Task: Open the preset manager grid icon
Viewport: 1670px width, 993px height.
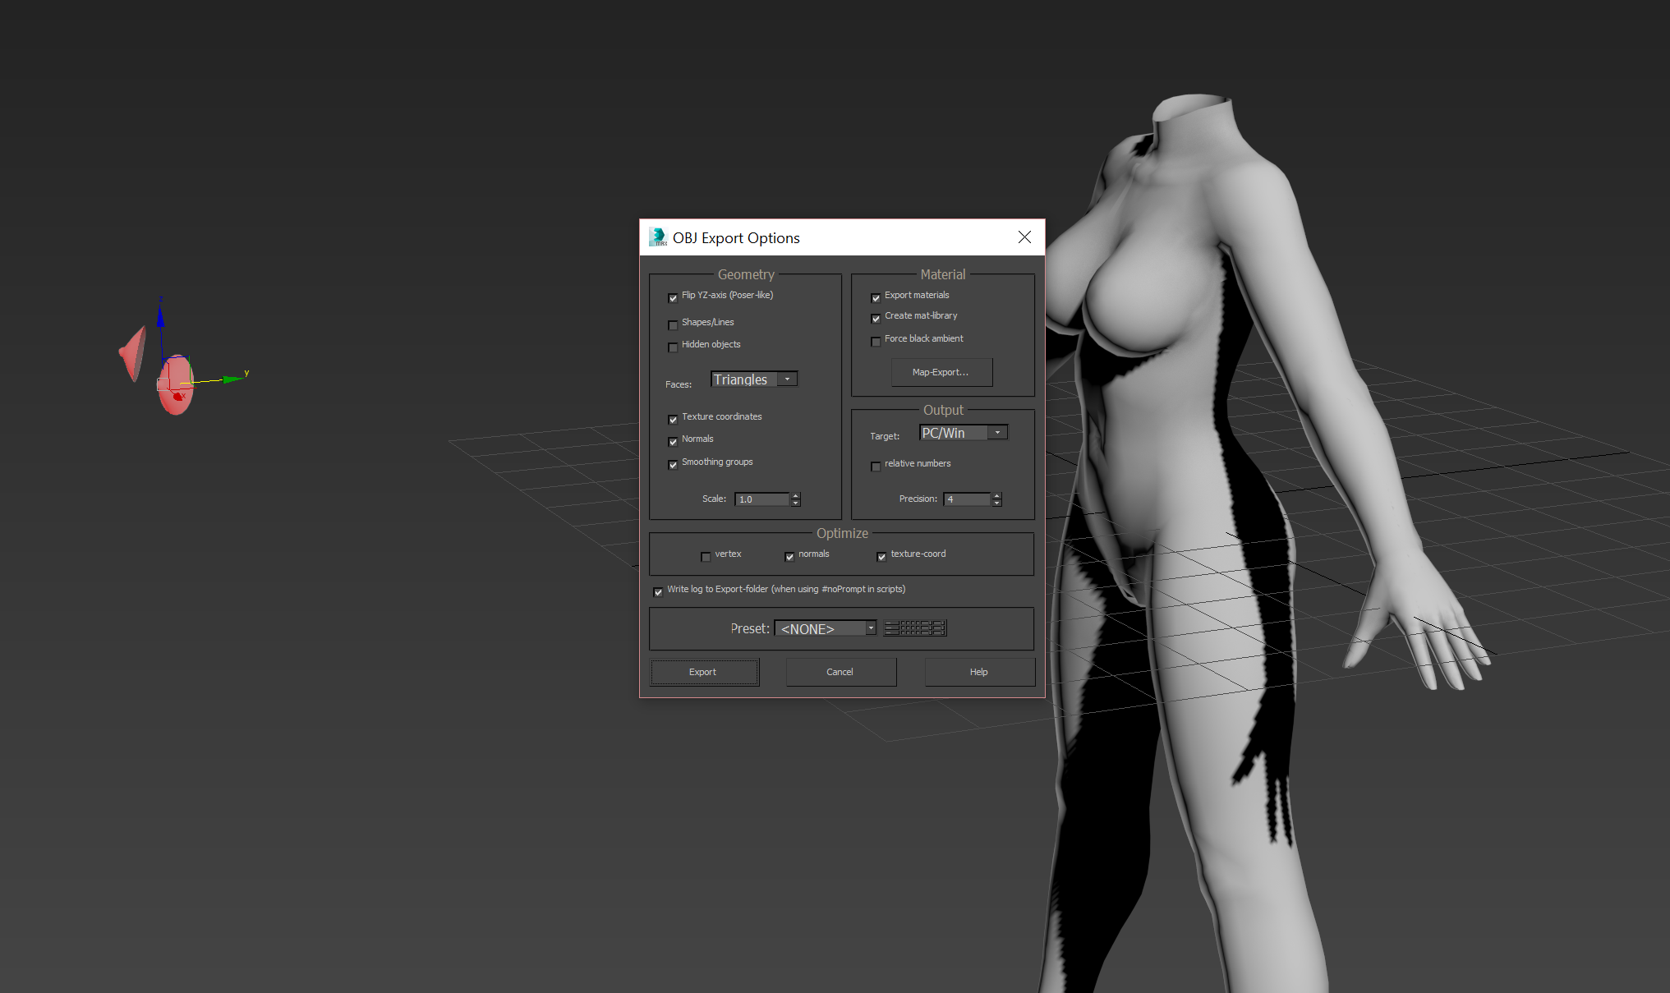Action: (x=915, y=628)
